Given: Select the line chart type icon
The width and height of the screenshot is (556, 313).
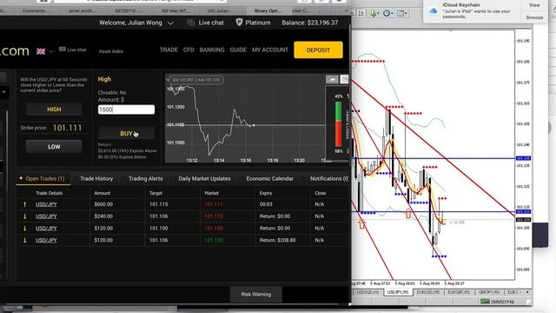Looking at the screenshot, I should tap(332, 79).
